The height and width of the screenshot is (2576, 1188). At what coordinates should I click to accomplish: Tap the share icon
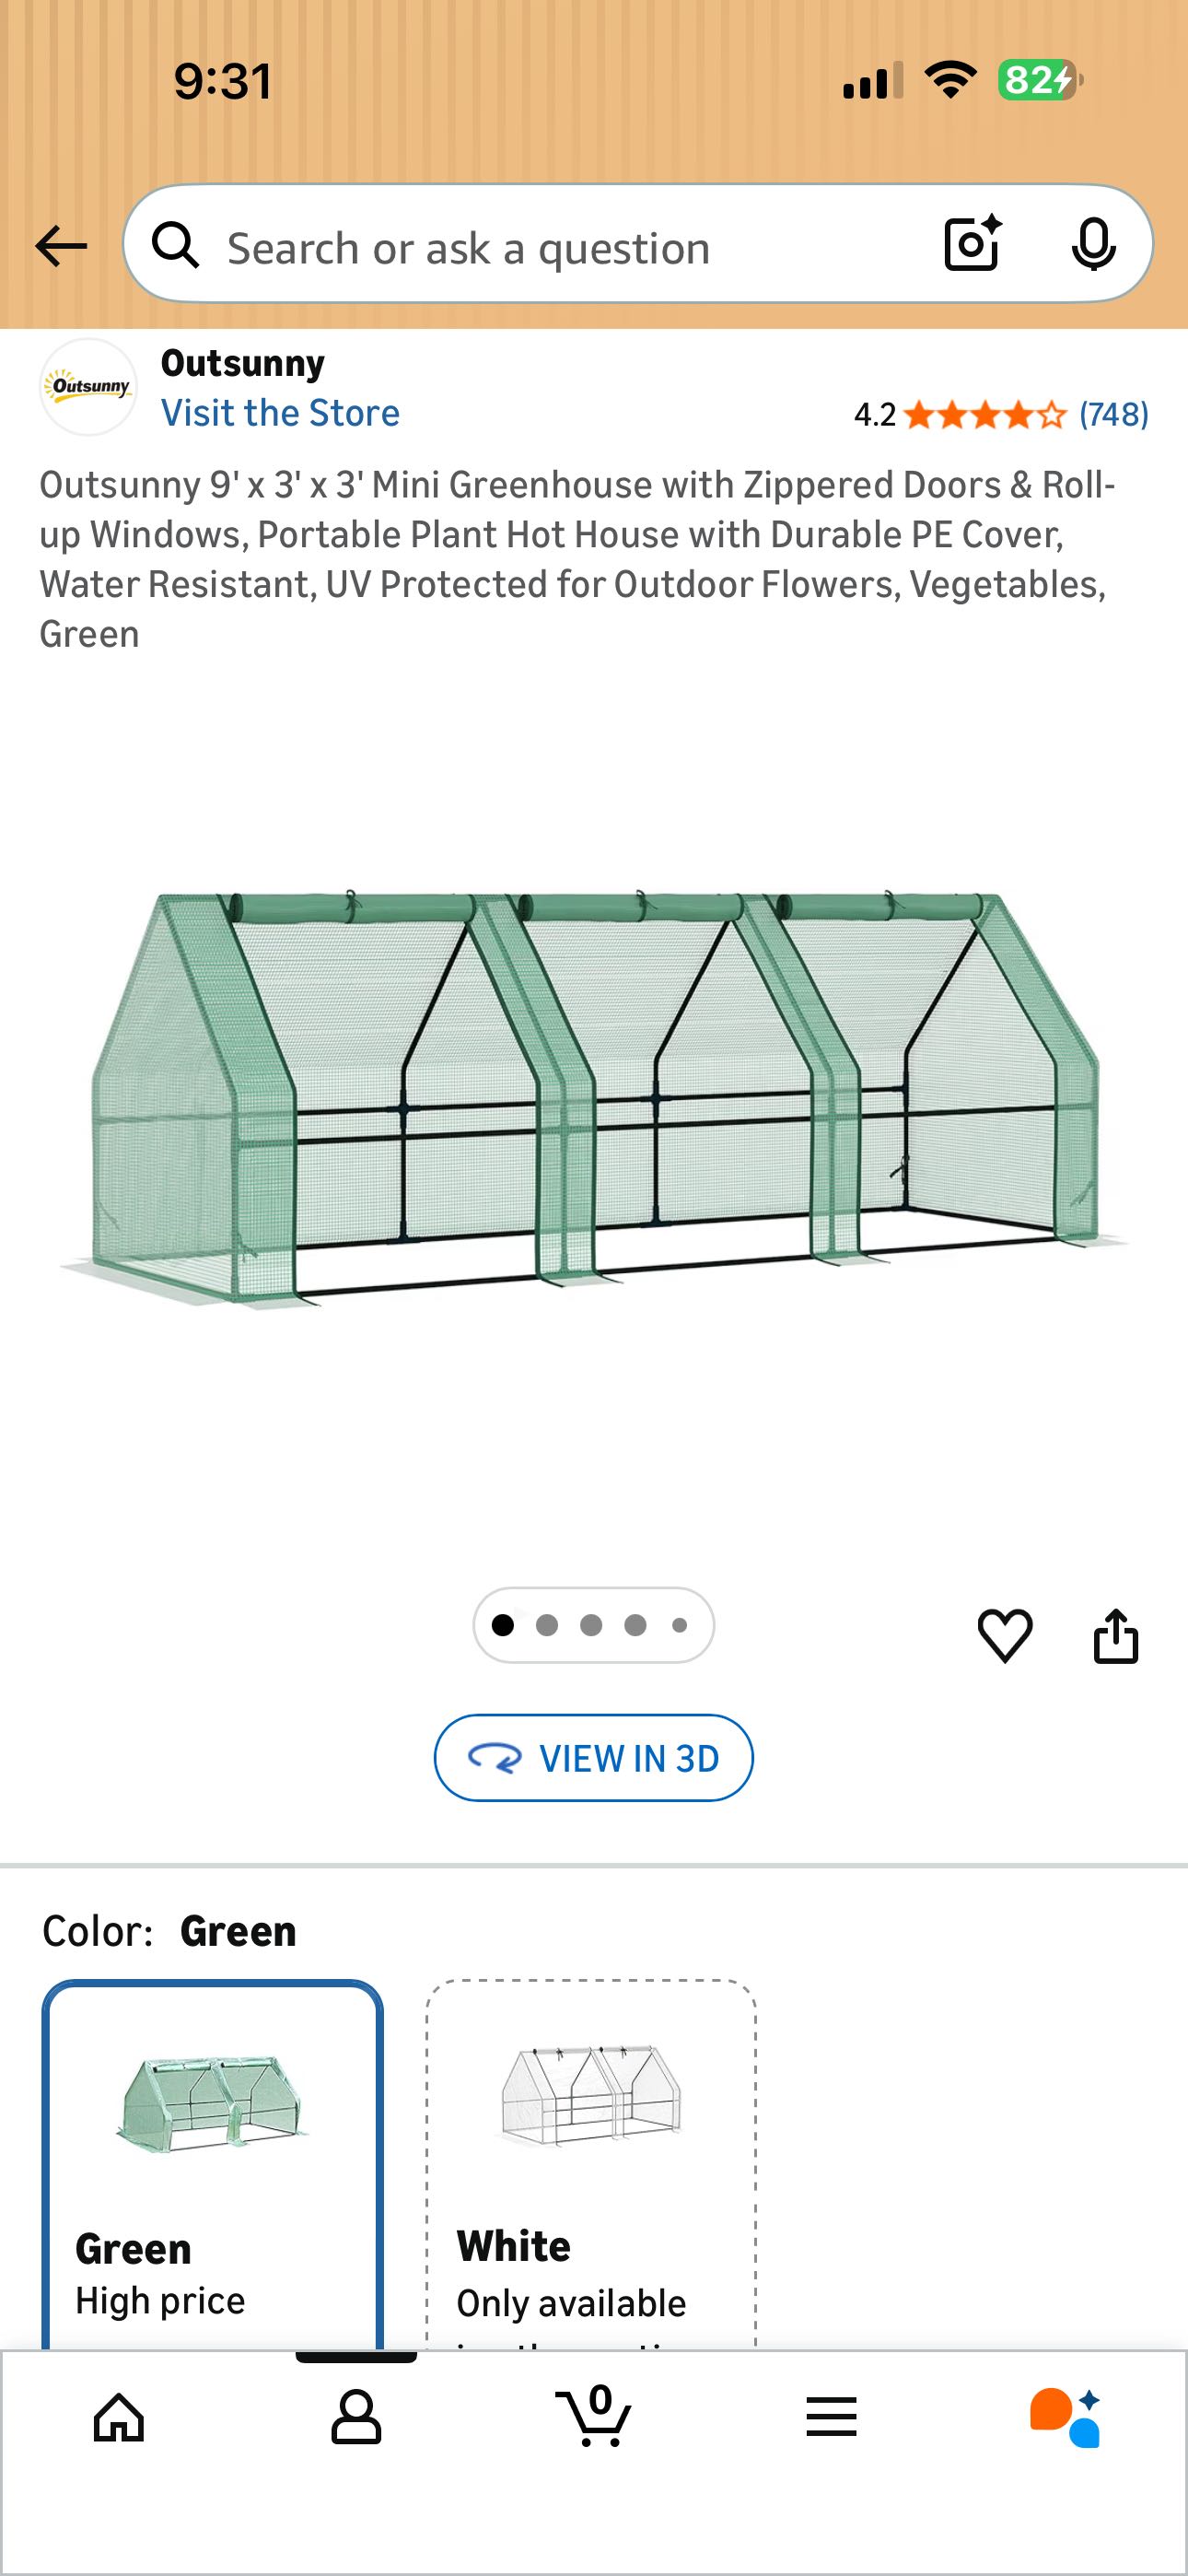click(x=1116, y=1636)
